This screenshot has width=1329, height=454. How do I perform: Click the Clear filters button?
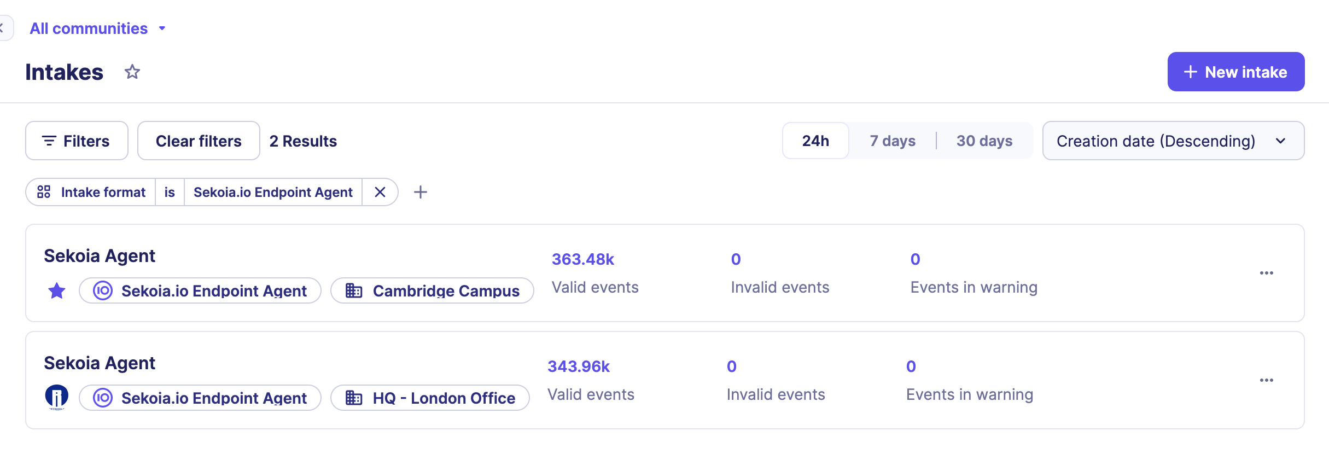(x=199, y=141)
